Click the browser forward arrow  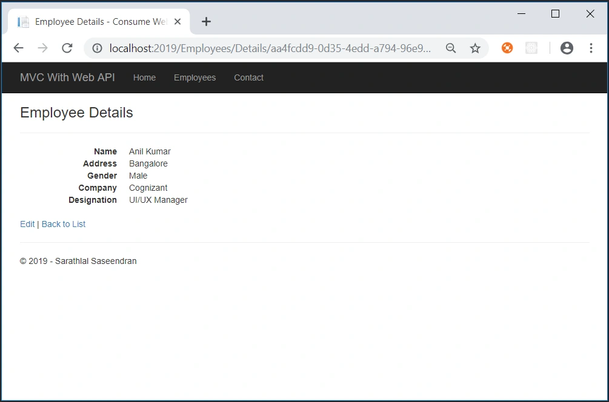point(43,48)
